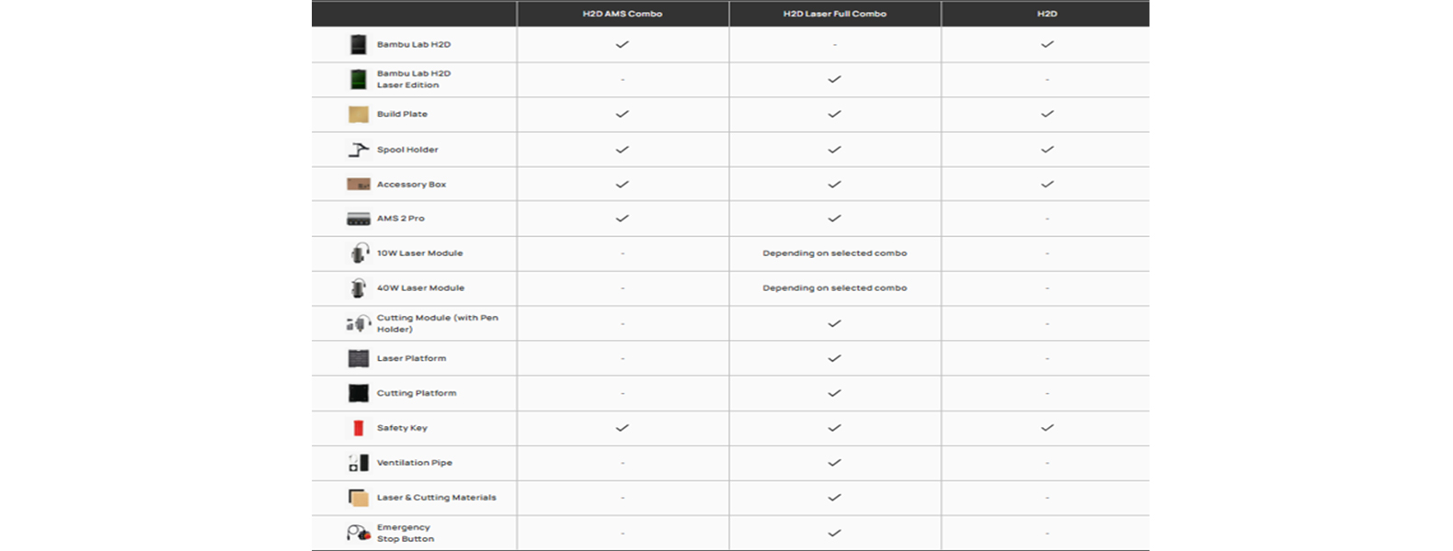Select the H2D AMS Combo column header
Viewport: 1453px width, 551px height.
(x=623, y=14)
